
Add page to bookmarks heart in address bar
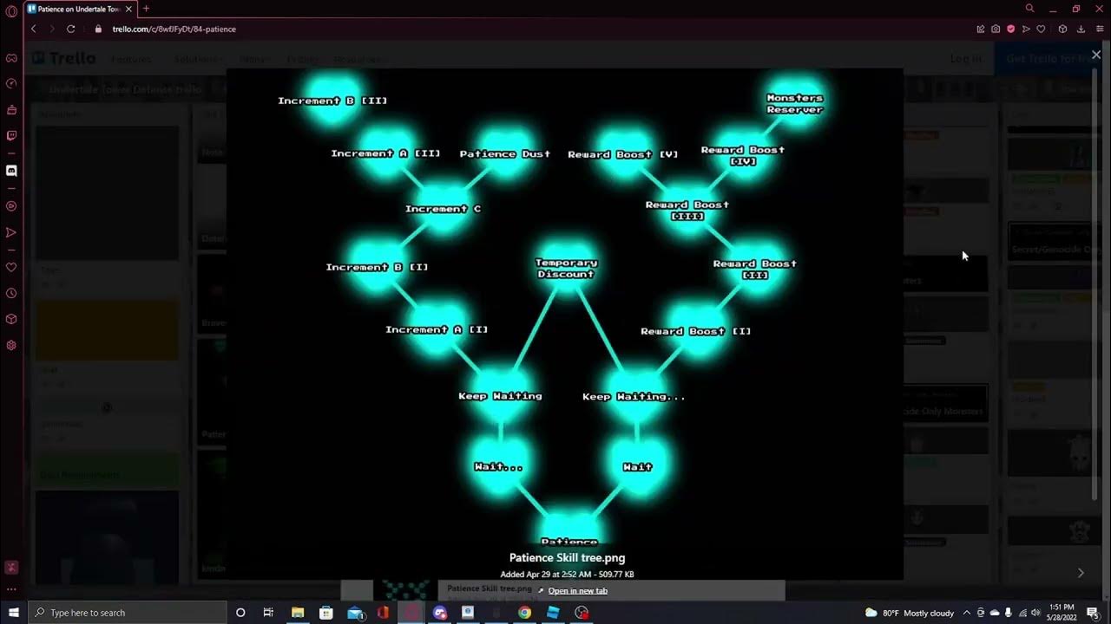pos(1041,29)
